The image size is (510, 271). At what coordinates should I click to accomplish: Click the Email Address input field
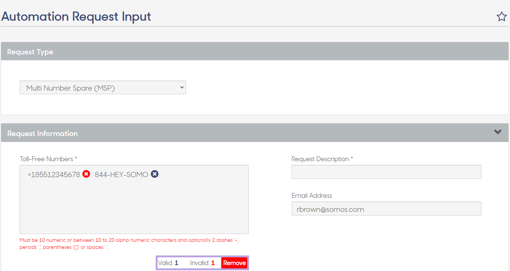[386, 209]
